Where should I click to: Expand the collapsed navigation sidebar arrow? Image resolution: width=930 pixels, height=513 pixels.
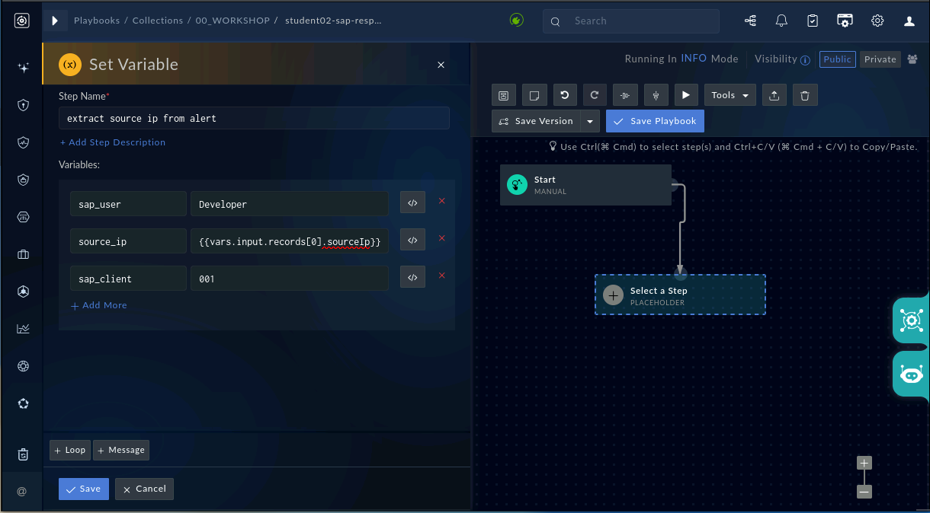pyautogui.click(x=55, y=21)
